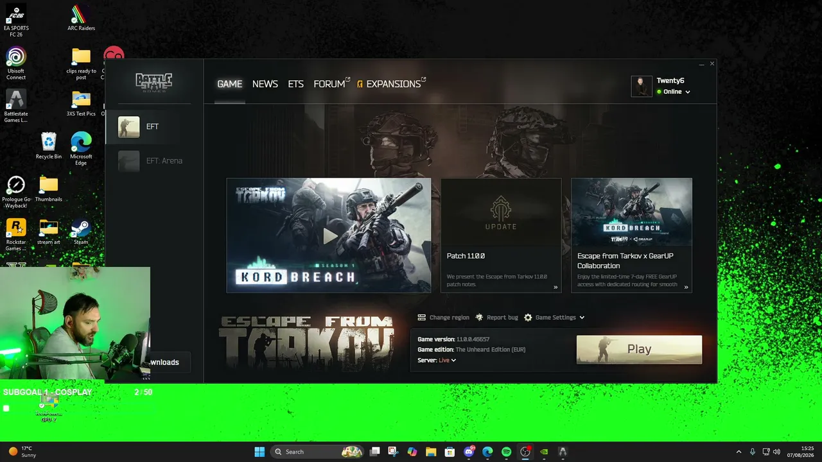Open Microsoft Store from the taskbar

[450, 452]
